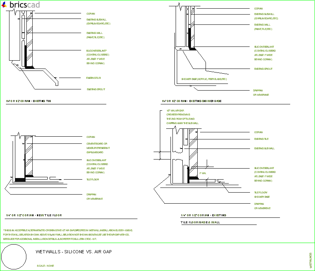
Task: Click the 'SHOWER BASE (ACRYLIC, FIBERGLASS, ETC)' text
Action: (x=204, y=79)
